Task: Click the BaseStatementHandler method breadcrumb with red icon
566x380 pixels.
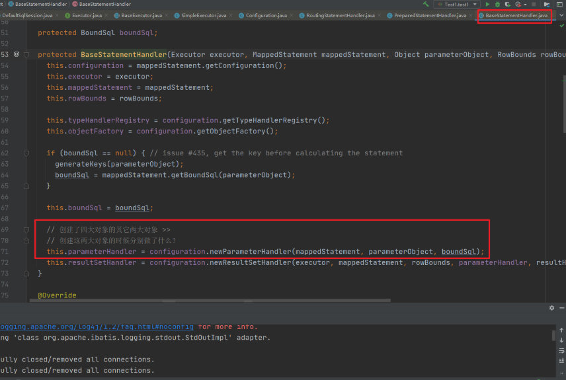Action: 101,5
